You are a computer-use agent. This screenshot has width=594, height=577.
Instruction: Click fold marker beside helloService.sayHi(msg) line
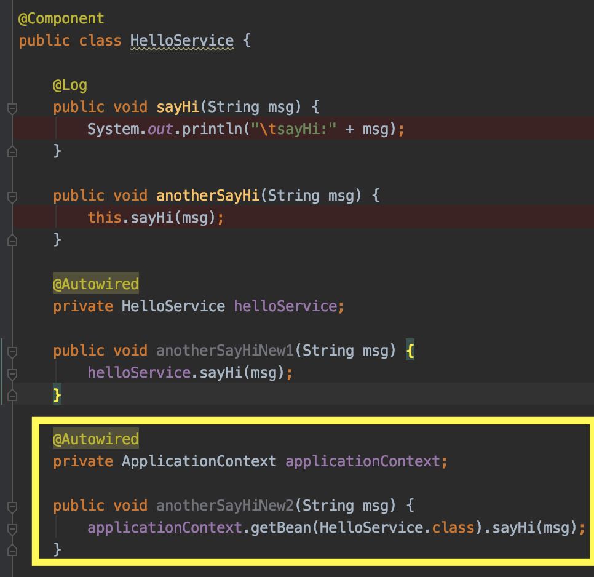pyautogui.click(x=12, y=374)
